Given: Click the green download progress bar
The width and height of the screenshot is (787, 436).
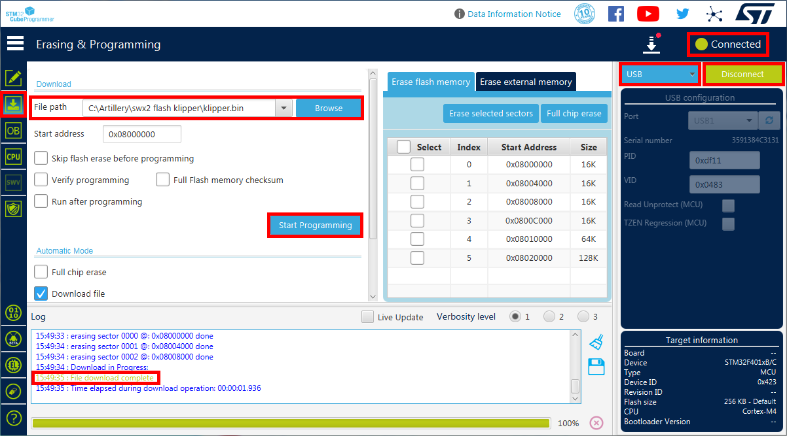Looking at the screenshot, I should [x=291, y=423].
